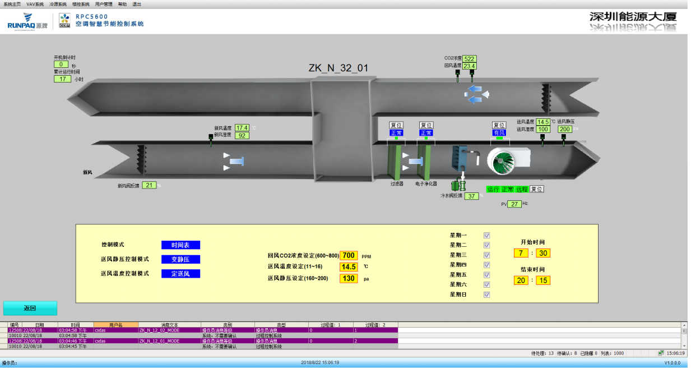Open the 送风温度控制模式 selector showing 定送风
Screen dimensions: 691x368
180,274
